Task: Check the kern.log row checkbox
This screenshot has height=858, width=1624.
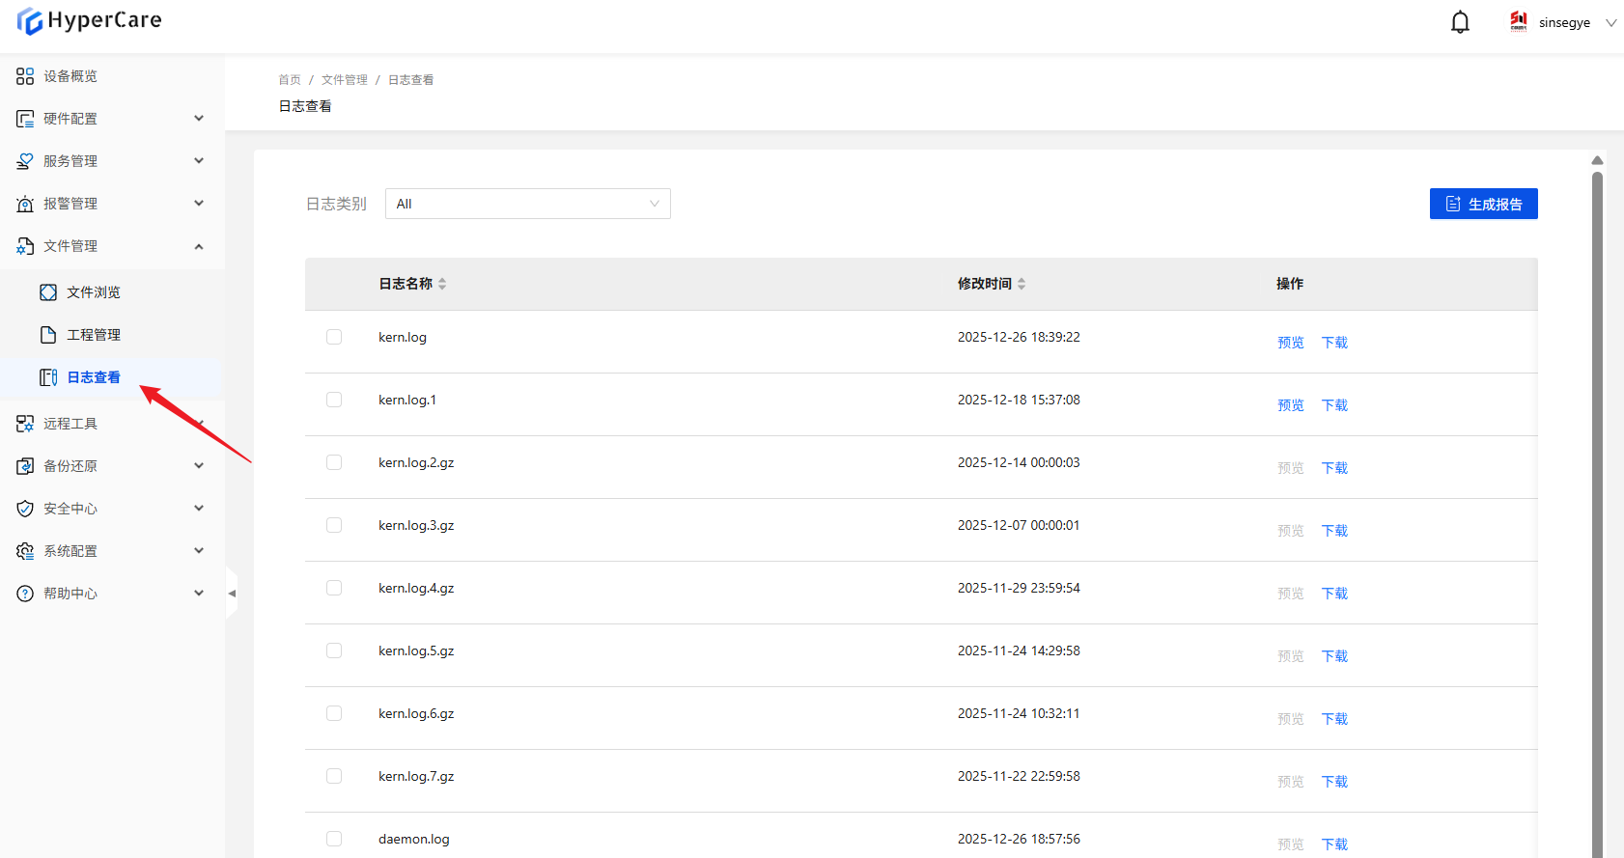Action: click(x=334, y=337)
